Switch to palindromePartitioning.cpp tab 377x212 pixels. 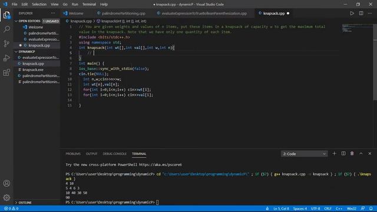click(x=123, y=14)
